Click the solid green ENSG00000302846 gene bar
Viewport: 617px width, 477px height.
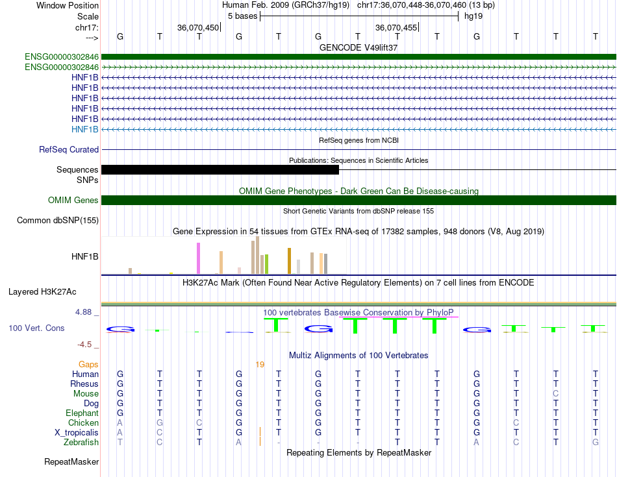click(359, 56)
